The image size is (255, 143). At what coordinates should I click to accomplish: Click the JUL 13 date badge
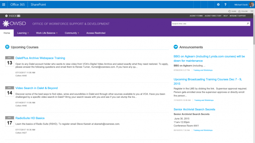tap(9, 61)
